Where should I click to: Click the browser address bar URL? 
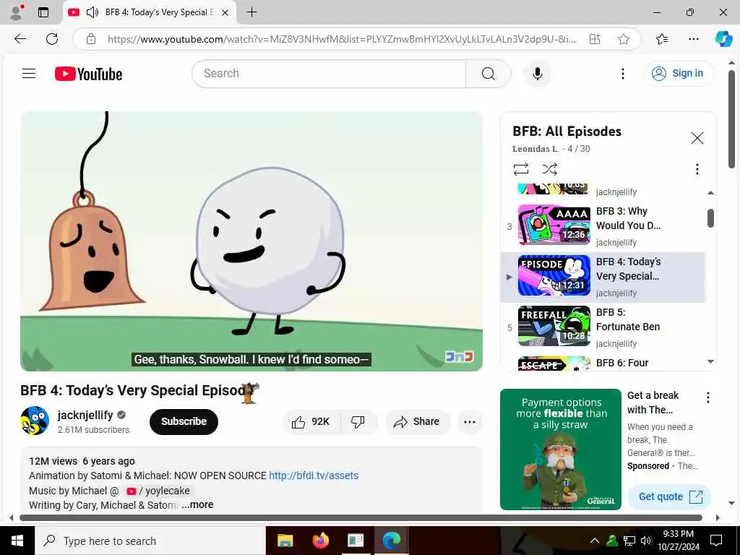tap(342, 39)
